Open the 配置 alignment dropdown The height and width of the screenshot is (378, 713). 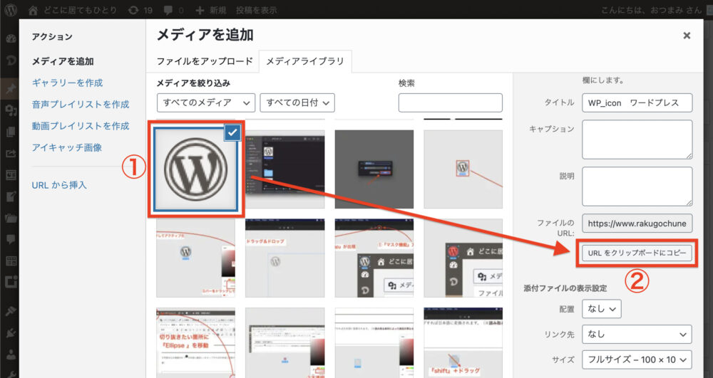click(601, 309)
